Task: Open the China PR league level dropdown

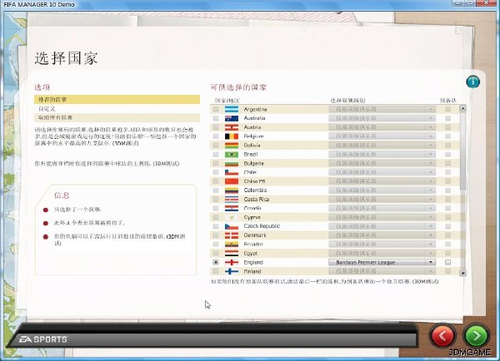Action: (x=382, y=181)
